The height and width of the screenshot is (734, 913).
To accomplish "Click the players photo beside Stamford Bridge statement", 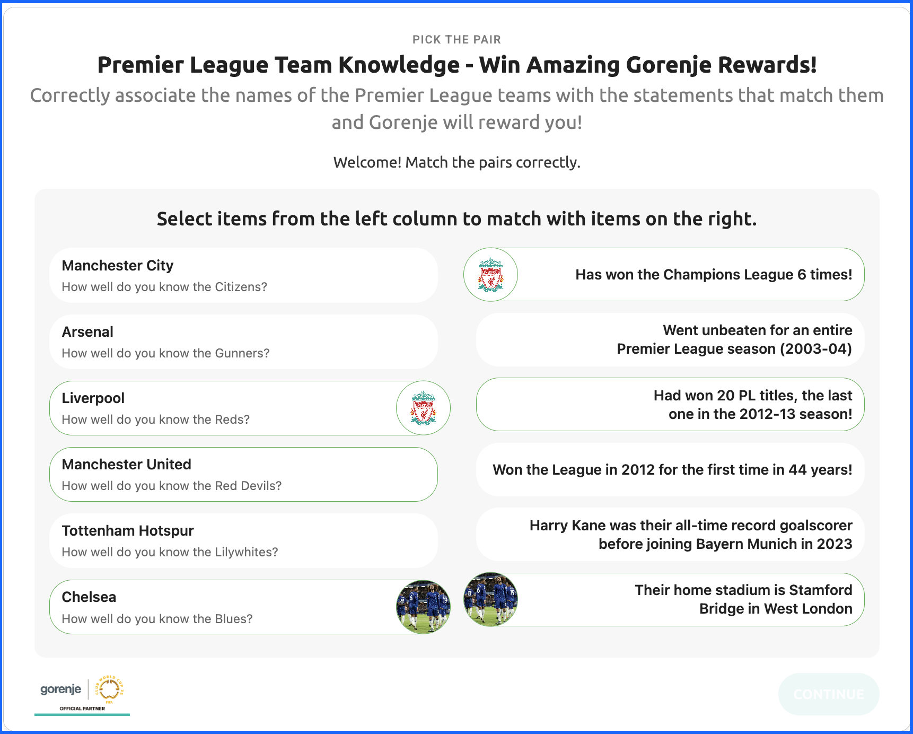I will click(490, 599).
